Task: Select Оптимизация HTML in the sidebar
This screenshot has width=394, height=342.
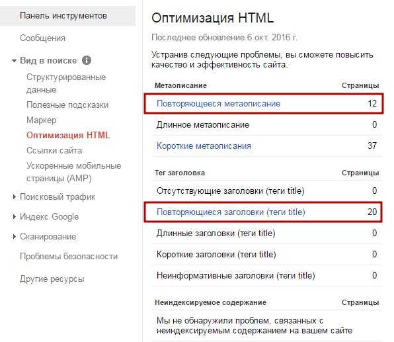Action: 68,136
